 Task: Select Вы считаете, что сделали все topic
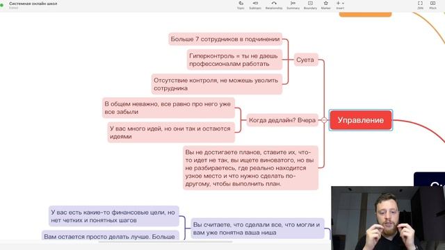258,228
